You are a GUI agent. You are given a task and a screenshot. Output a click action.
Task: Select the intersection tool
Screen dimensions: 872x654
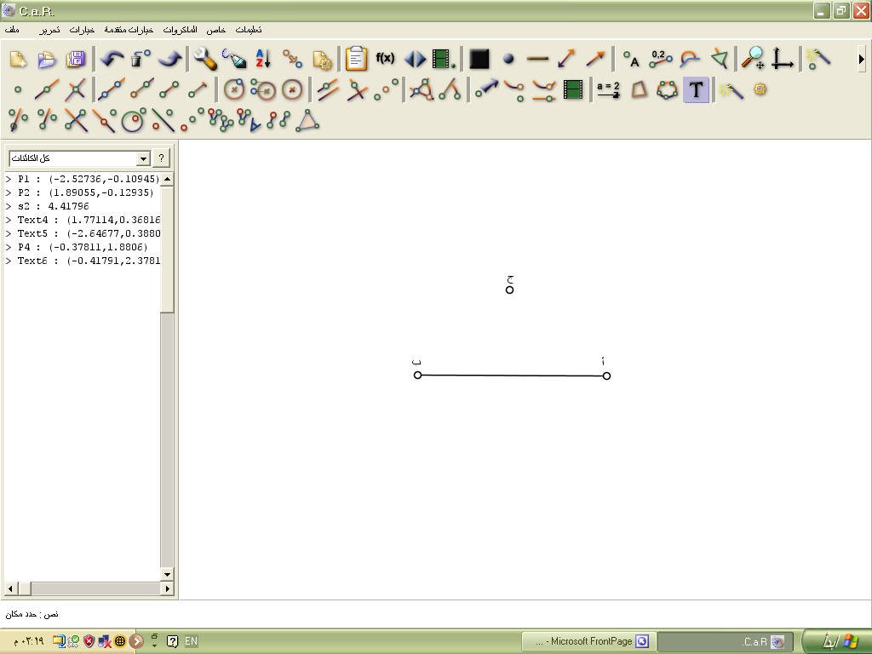[76, 89]
